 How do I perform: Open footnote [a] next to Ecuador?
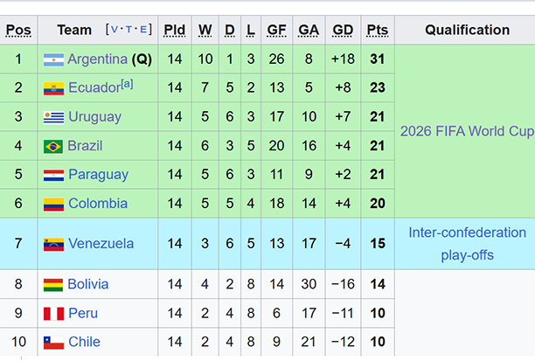coord(127,84)
